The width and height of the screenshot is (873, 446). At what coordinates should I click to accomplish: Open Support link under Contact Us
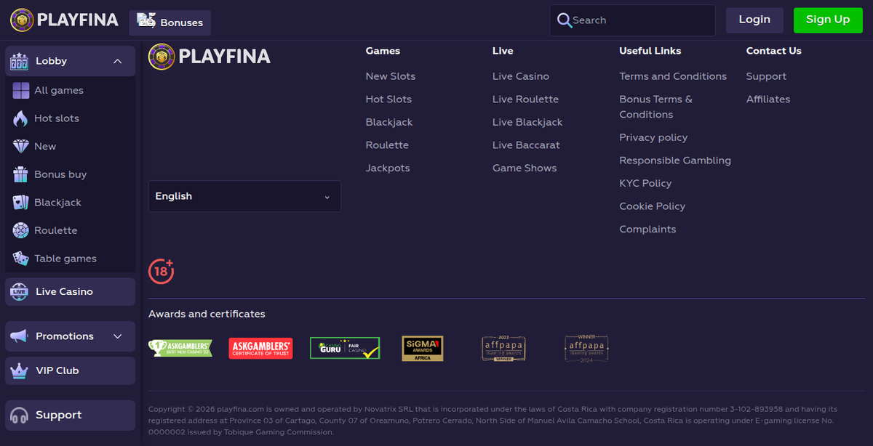pyautogui.click(x=766, y=76)
